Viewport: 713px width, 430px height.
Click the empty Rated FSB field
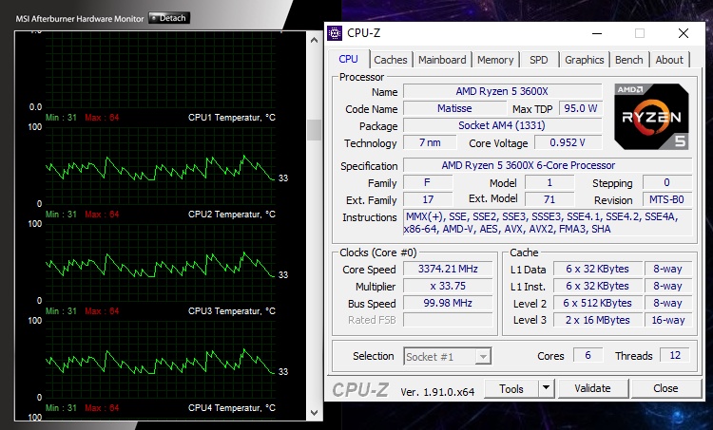pyautogui.click(x=448, y=320)
